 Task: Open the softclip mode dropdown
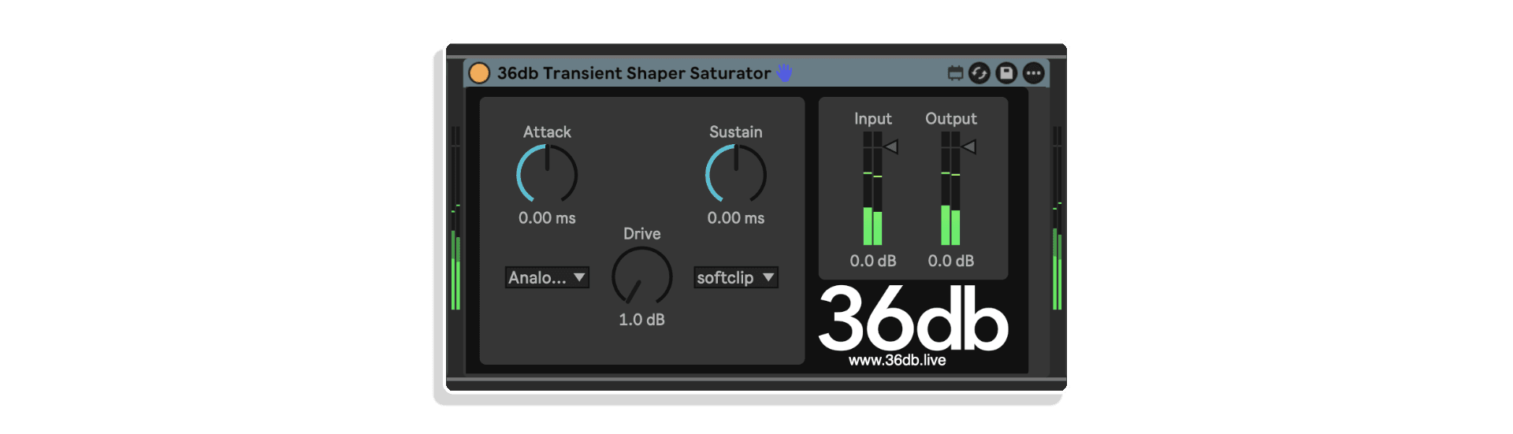(x=736, y=277)
